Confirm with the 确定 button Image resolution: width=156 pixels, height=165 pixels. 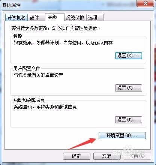[x=76, y=156]
